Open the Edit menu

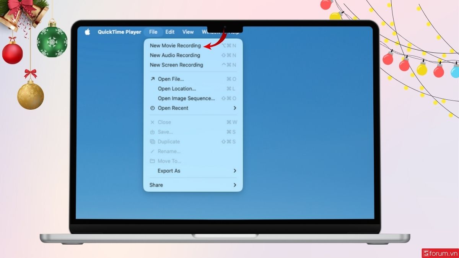[x=169, y=32]
